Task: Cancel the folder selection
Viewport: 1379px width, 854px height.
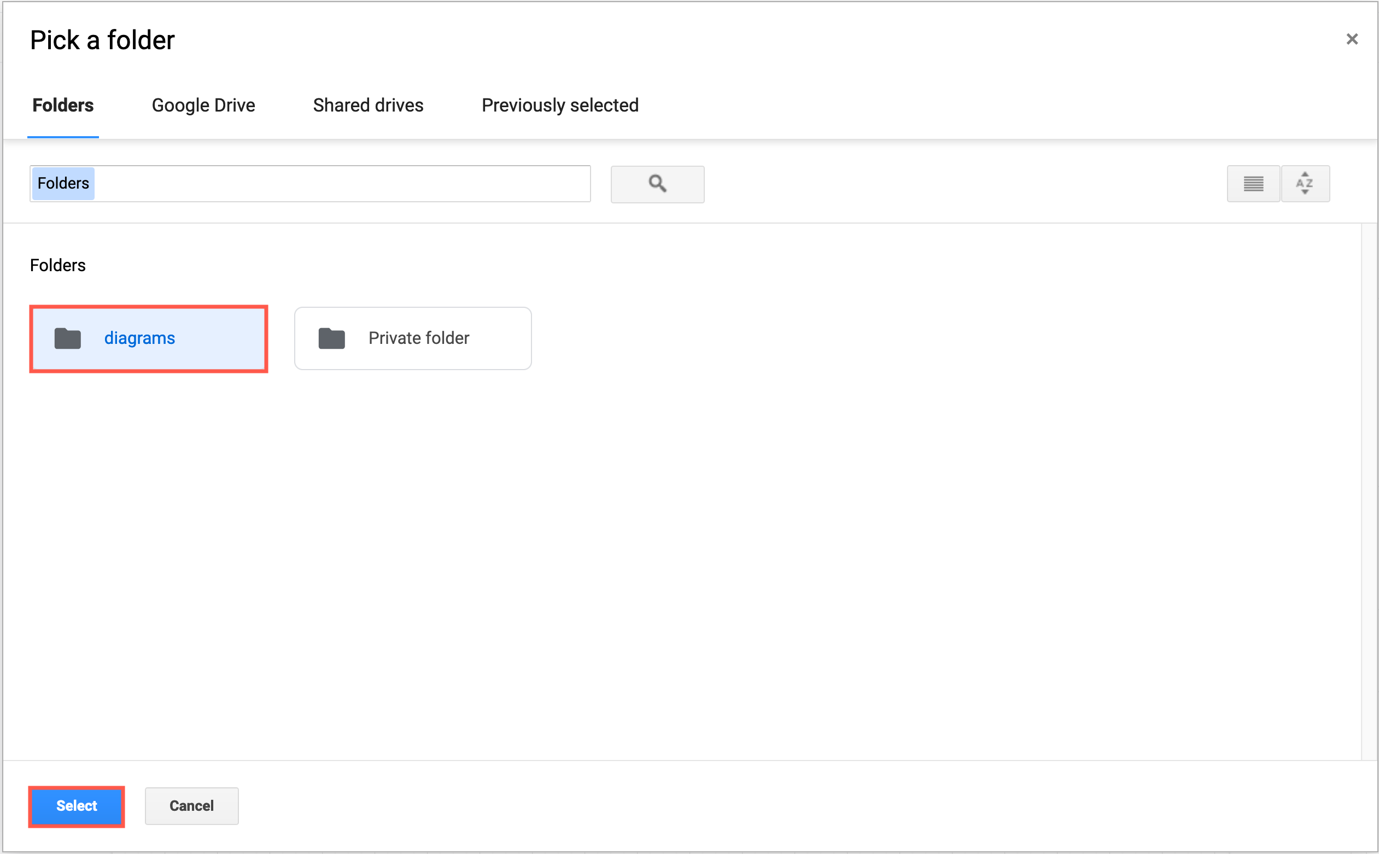Action: tap(191, 806)
